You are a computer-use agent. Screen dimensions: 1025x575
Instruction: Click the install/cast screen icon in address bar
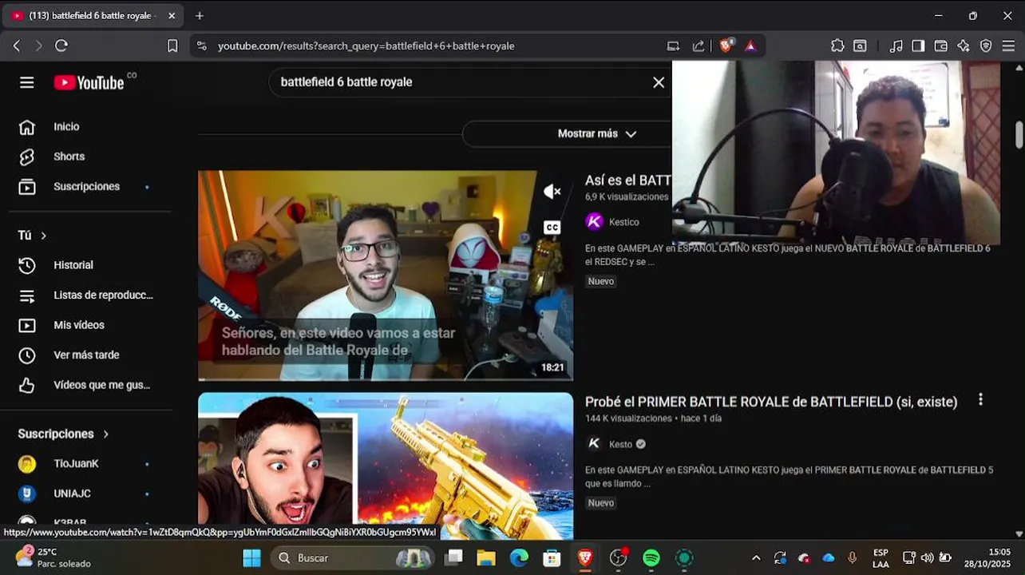(674, 46)
